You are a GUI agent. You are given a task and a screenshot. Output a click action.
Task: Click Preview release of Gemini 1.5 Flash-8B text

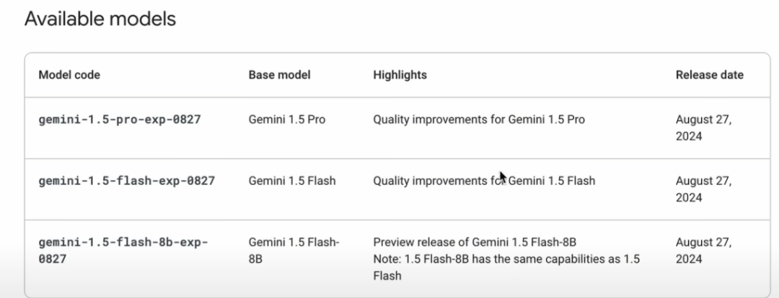click(475, 243)
